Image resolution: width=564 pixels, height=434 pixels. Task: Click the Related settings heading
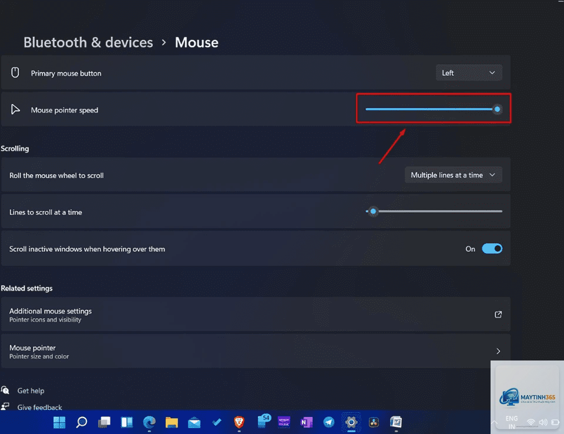click(x=26, y=288)
